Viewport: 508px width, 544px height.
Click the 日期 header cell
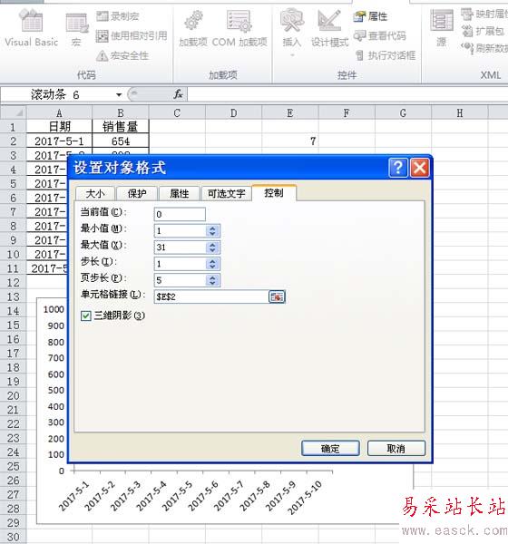59,127
